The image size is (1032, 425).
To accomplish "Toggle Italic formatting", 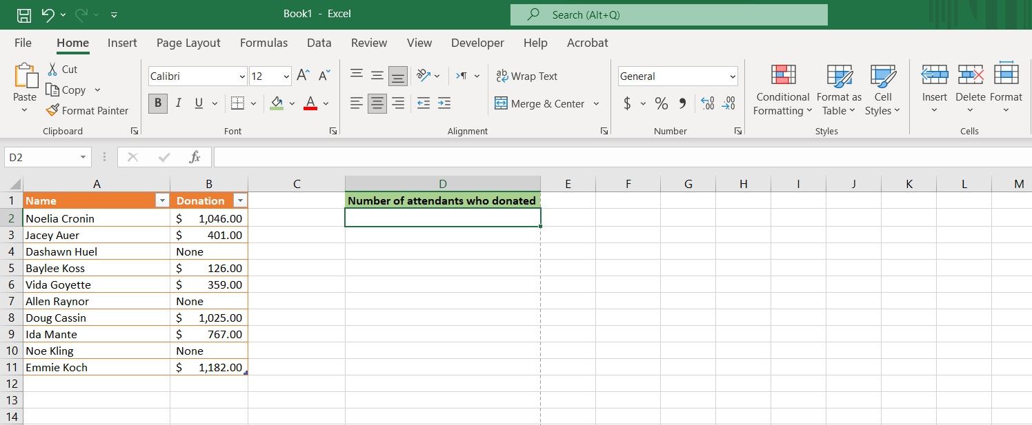I will click(179, 103).
